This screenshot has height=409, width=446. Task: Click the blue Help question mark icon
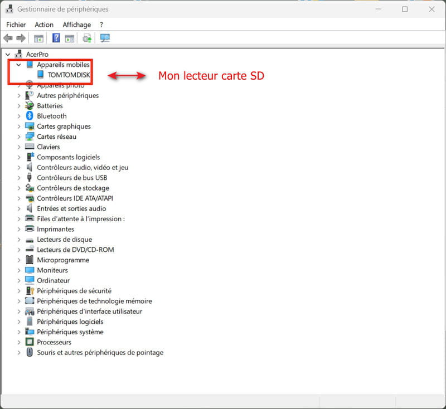56,38
